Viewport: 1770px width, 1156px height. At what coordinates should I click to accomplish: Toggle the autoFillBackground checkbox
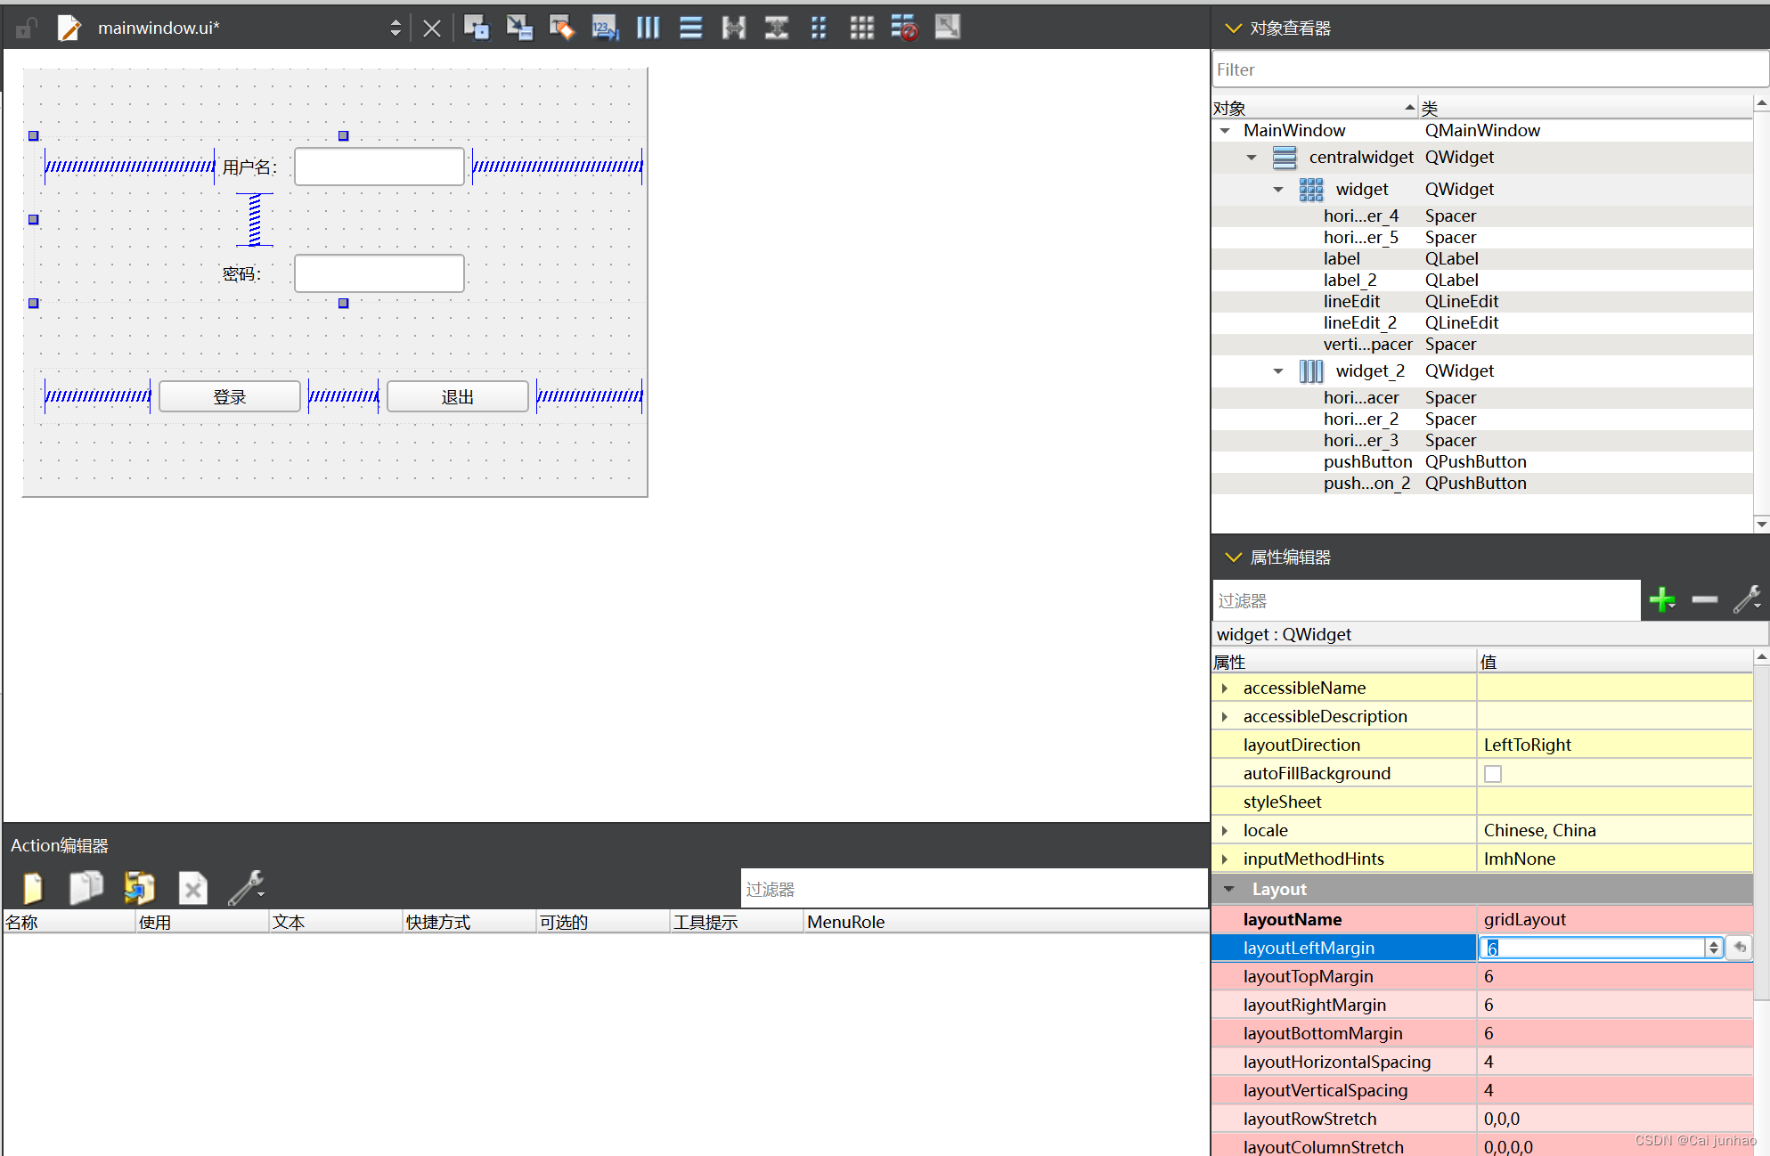(1493, 774)
